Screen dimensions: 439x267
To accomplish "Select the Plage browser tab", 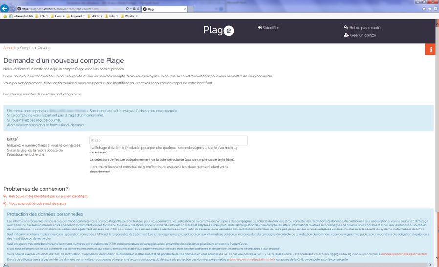I will click(164, 9).
